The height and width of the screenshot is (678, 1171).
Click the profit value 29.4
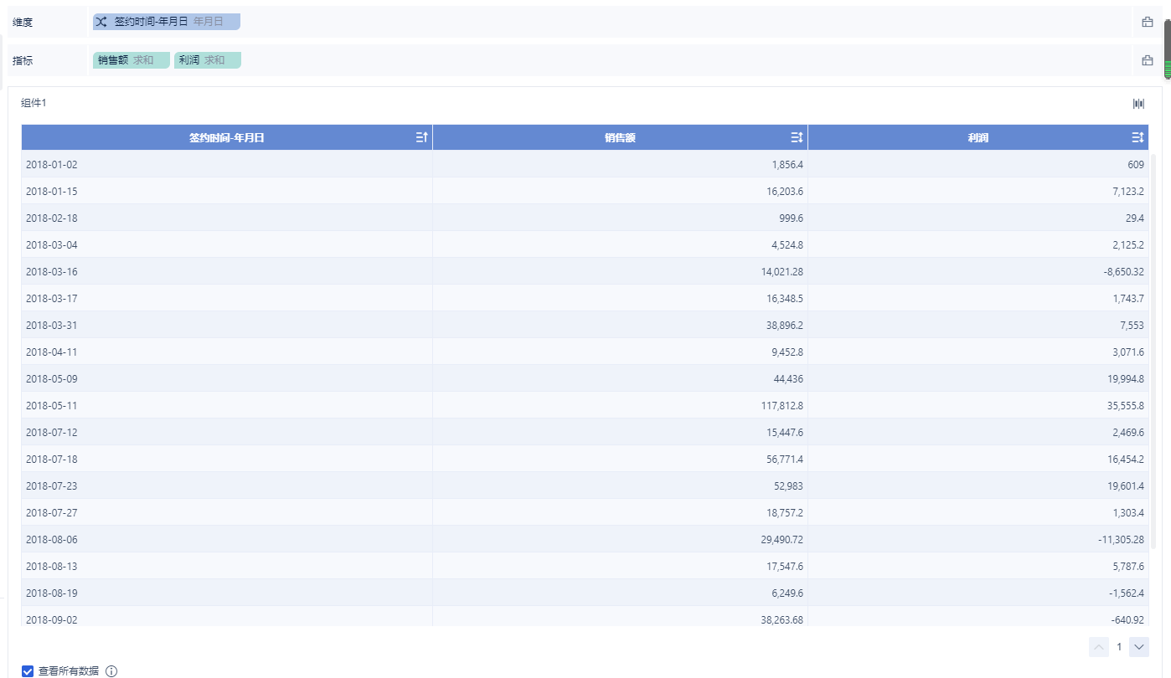1135,218
